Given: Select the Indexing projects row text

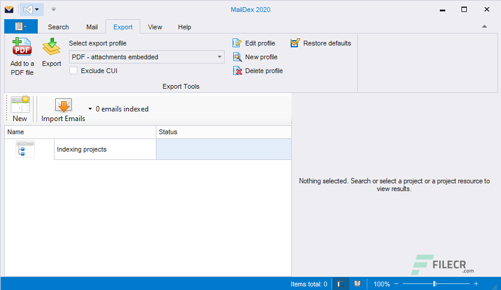Looking at the screenshot, I should 82,149.
